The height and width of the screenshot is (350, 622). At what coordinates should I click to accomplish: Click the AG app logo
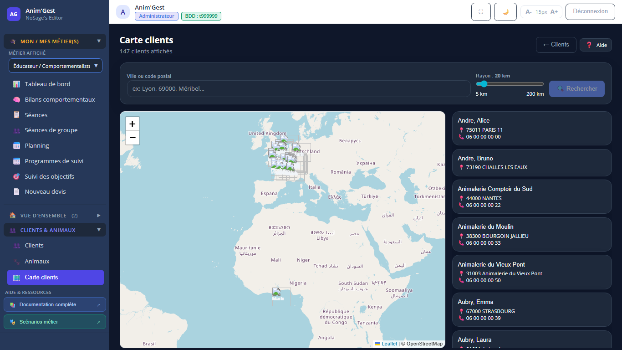point(14,14)
